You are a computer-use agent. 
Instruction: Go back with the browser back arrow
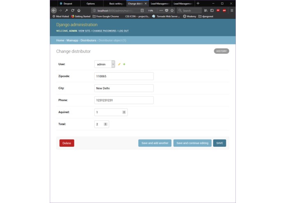click(x=54, y=11)
